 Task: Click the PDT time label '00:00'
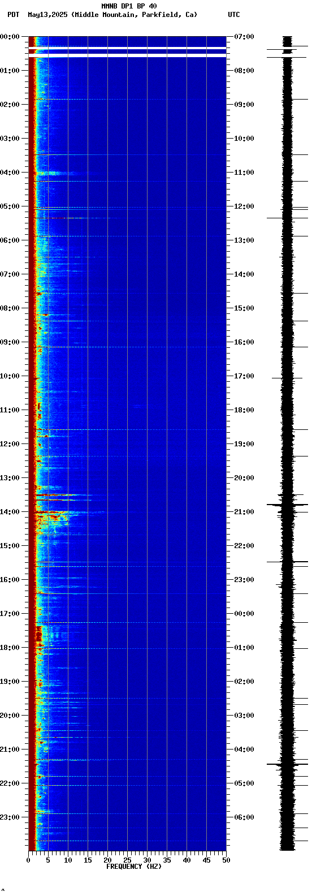coord(10,37)
